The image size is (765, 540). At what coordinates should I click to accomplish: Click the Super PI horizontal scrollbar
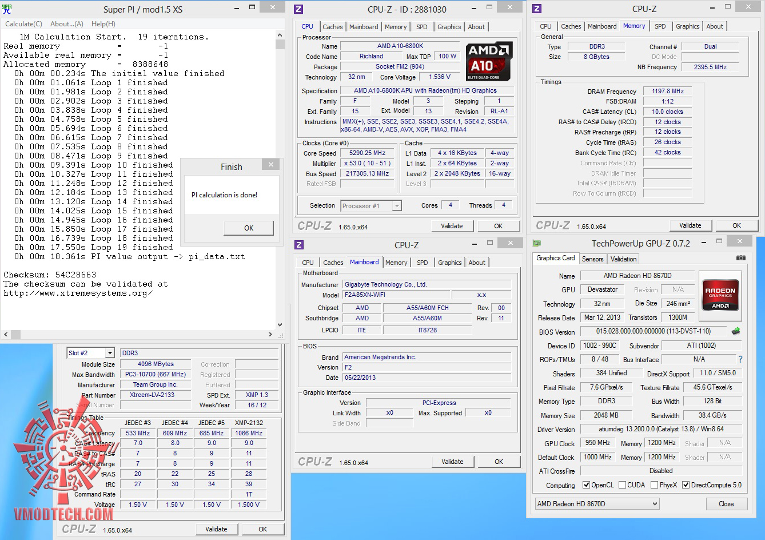(138, 335)
